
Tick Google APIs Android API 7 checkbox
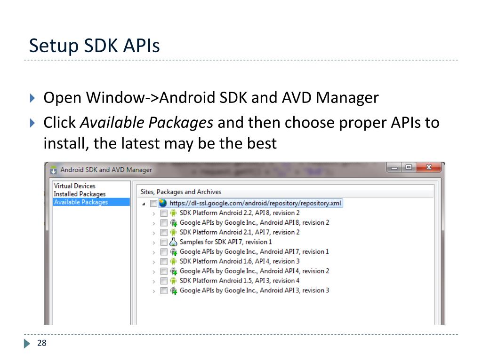click(164, 252)
